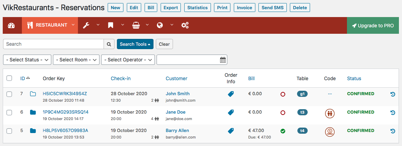Sort by the Status column header
Viewport: 402px width, 146px height.
click(x=354, y=78)
